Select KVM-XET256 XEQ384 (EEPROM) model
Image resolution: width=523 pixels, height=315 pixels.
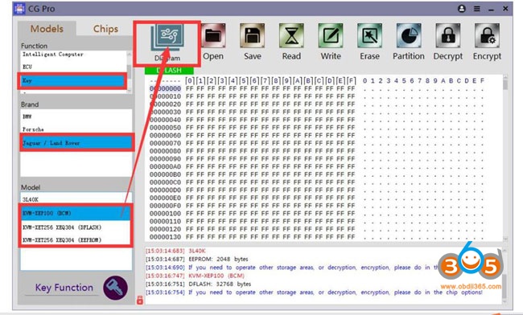pos(76,240)
